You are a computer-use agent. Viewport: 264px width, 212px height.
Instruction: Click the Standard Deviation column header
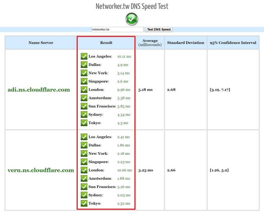pos(186,43)
